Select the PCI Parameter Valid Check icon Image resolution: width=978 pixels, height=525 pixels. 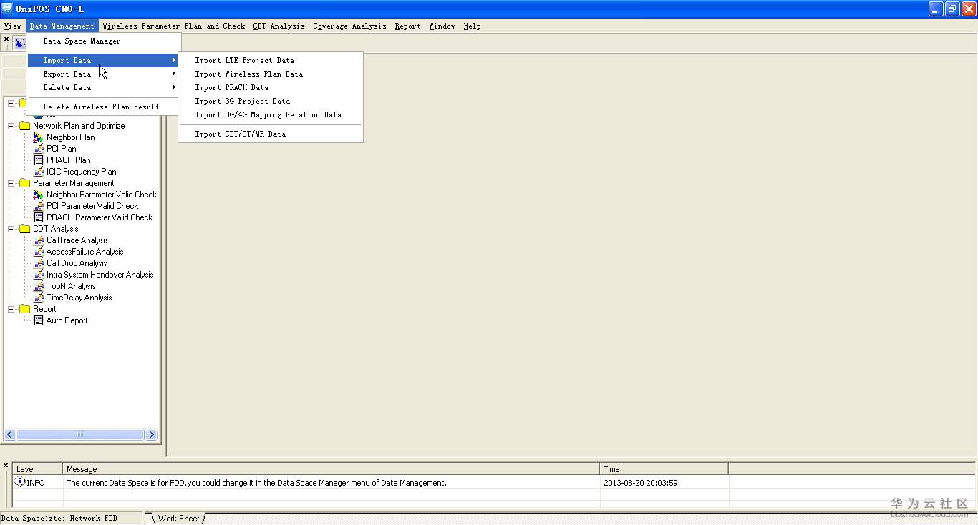click(x=39, y=206)
